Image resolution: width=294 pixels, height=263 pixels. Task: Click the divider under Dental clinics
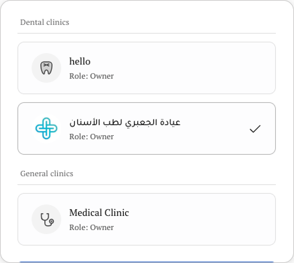pos(147,34)
